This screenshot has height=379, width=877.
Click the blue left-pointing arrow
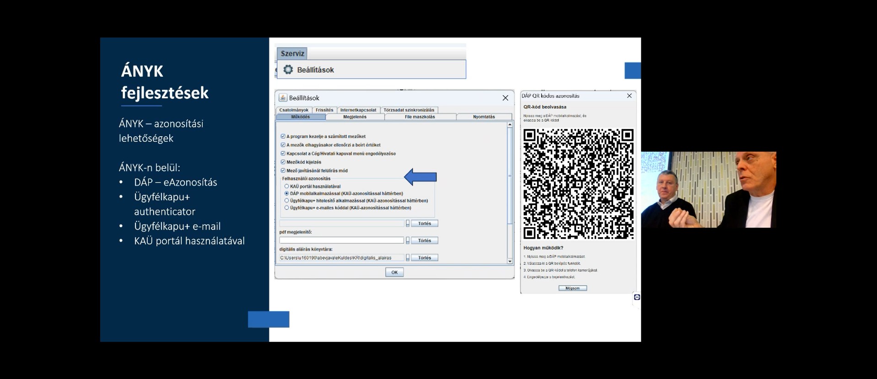tap(420, 177)
